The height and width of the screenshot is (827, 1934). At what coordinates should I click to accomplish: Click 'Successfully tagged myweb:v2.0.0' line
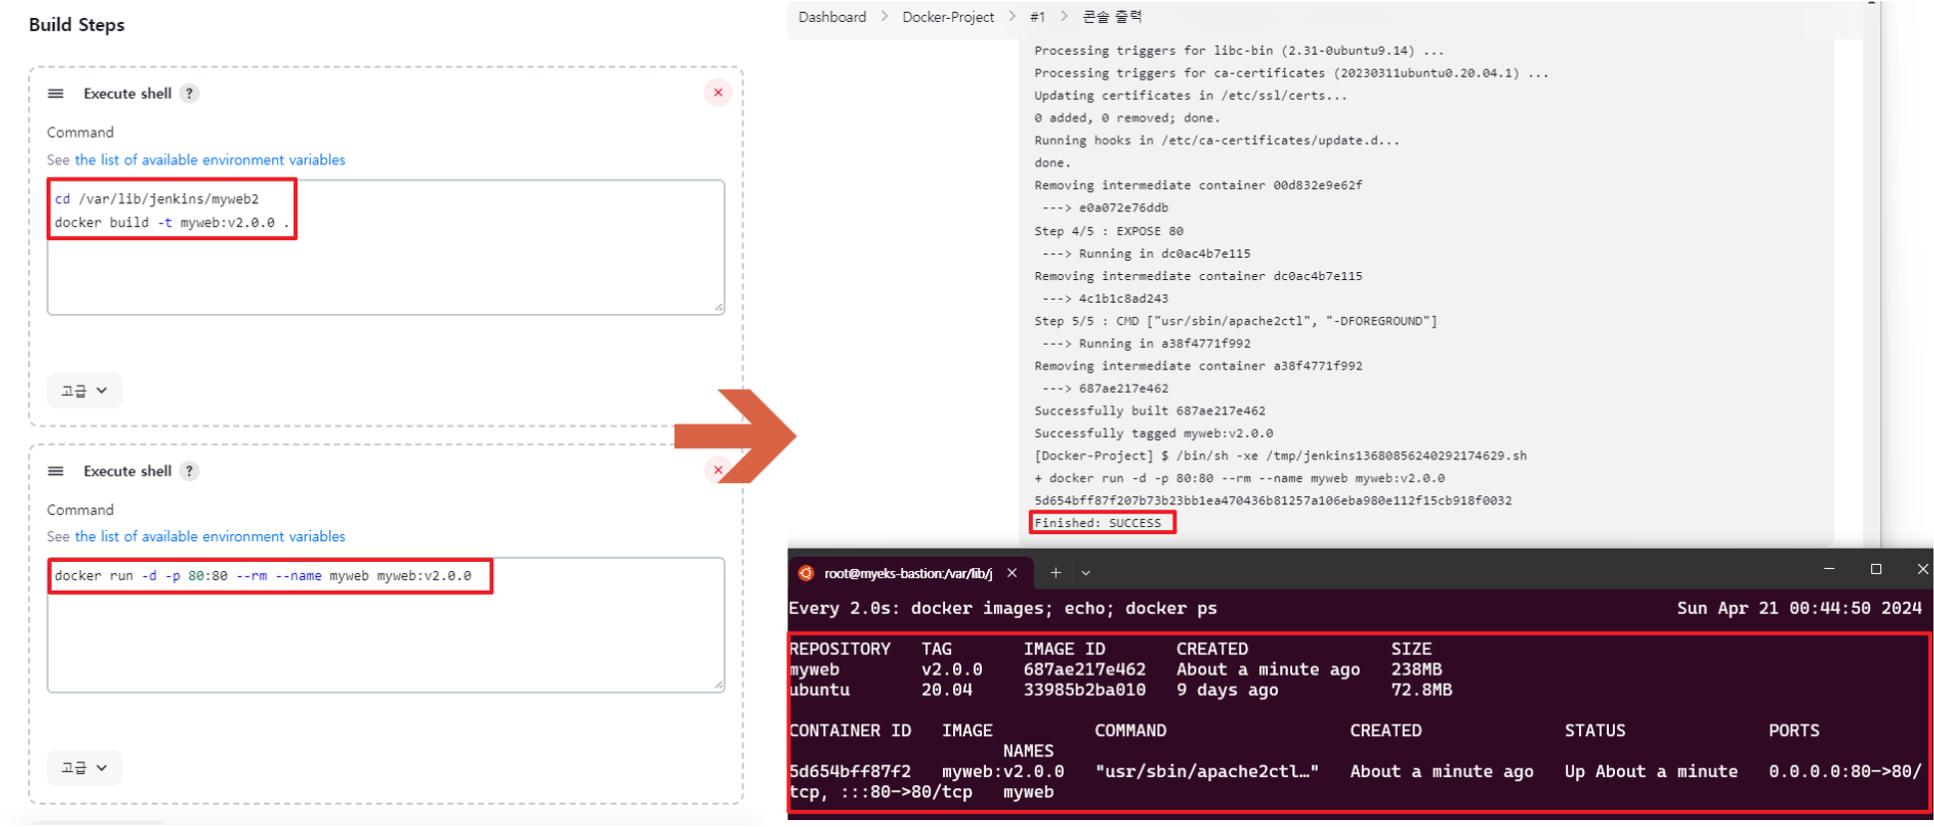pos(1153,433)
